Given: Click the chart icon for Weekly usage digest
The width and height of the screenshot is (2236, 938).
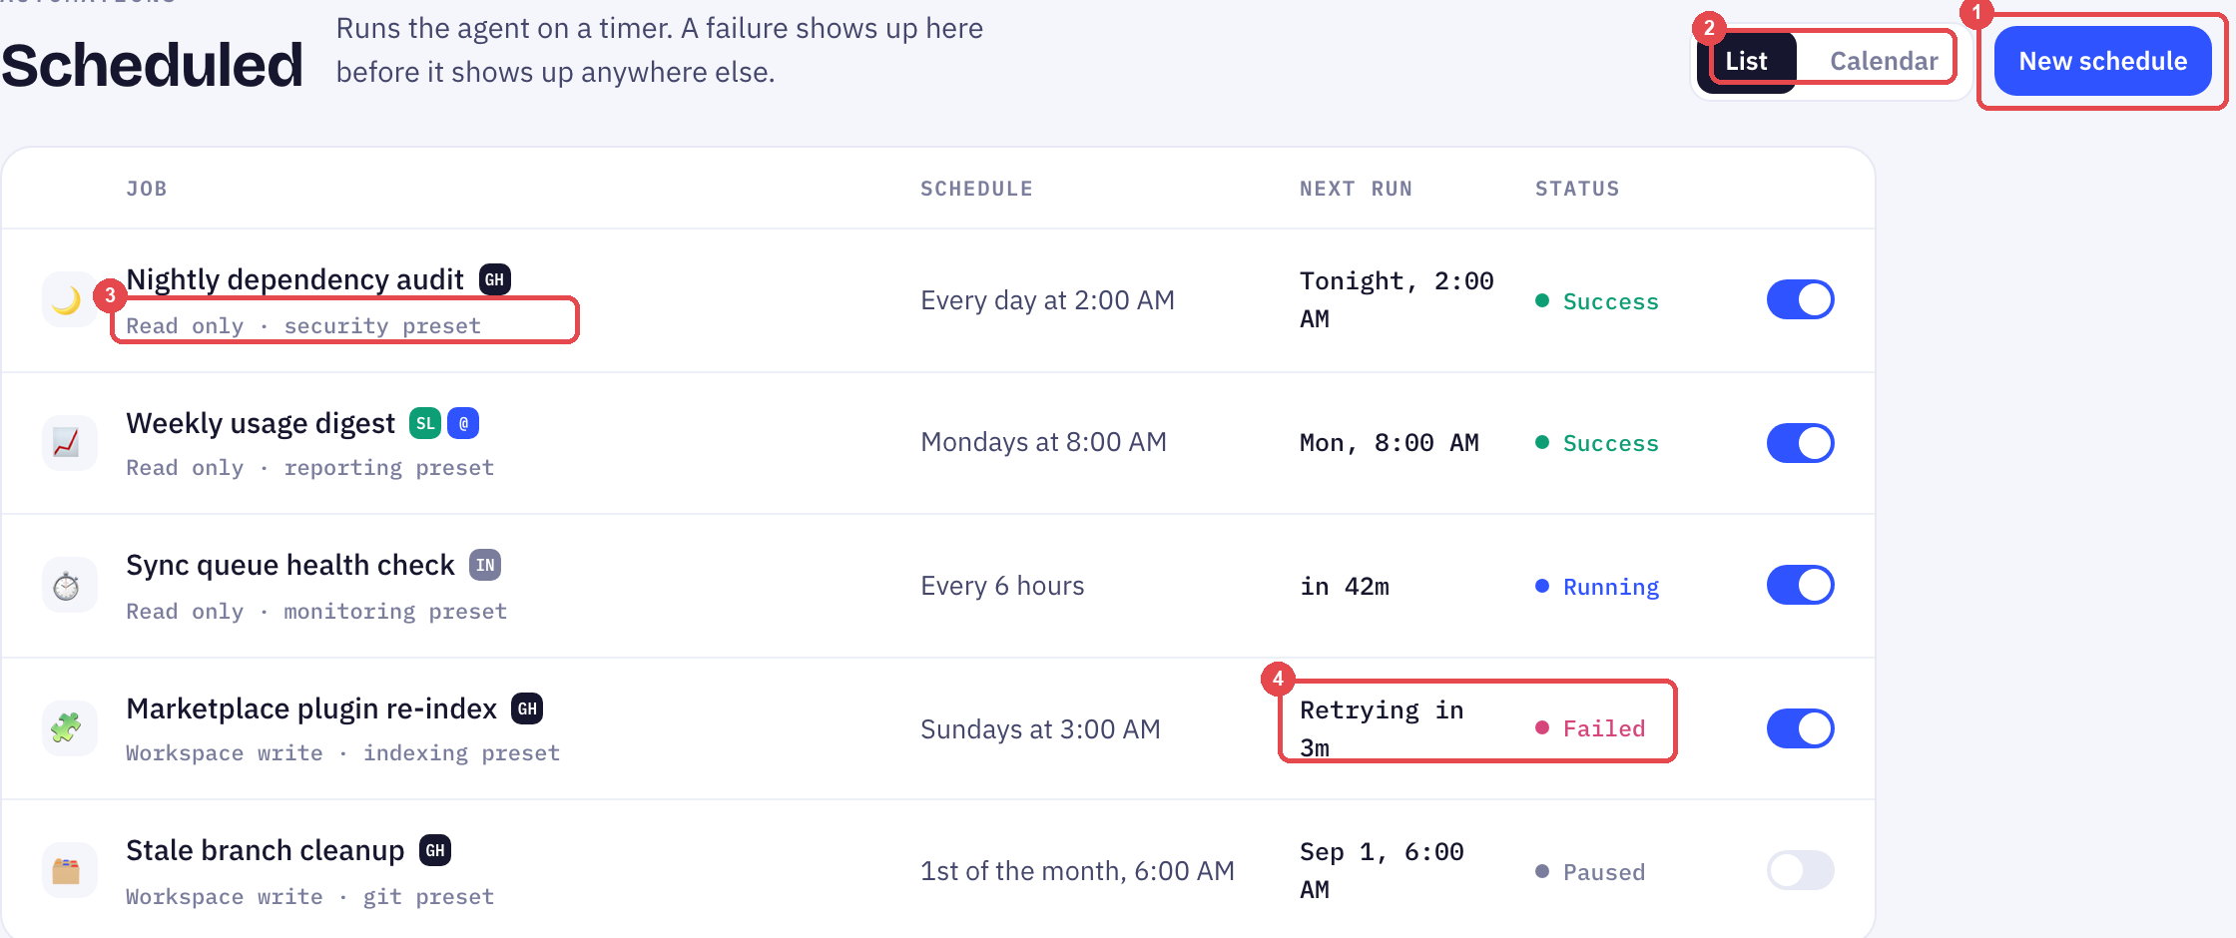Looking at the screenshot, I should [68, 442].
